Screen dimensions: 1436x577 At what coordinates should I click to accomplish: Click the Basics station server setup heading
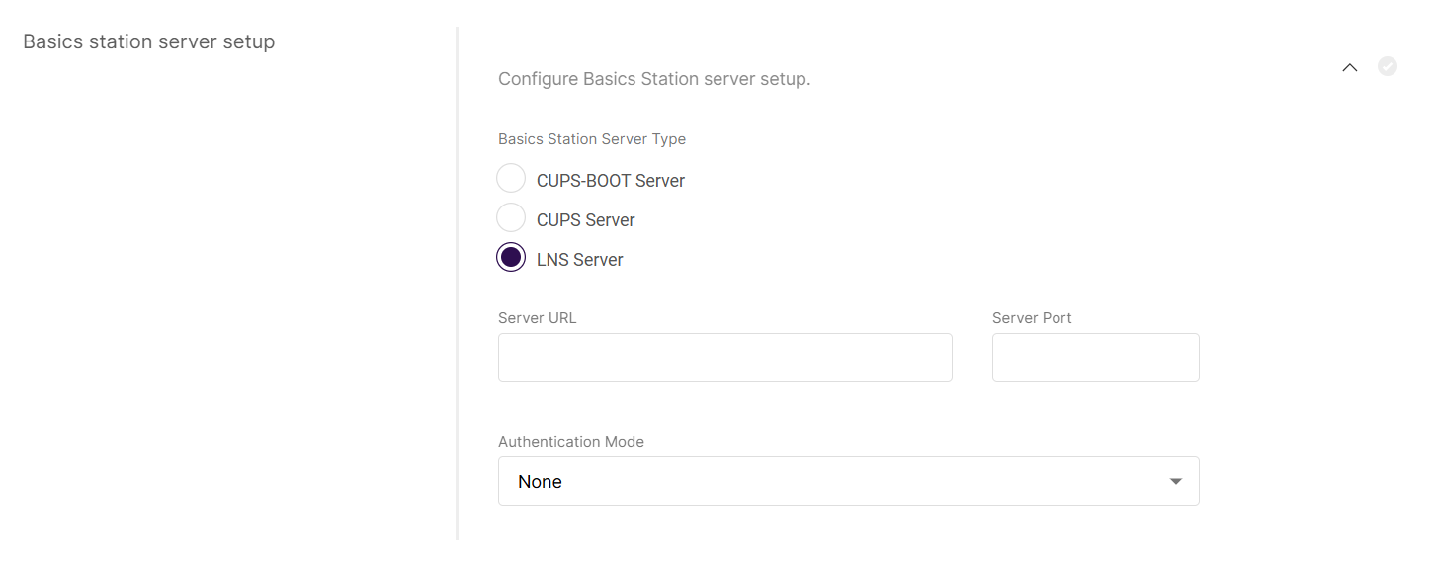click(149, 42)
